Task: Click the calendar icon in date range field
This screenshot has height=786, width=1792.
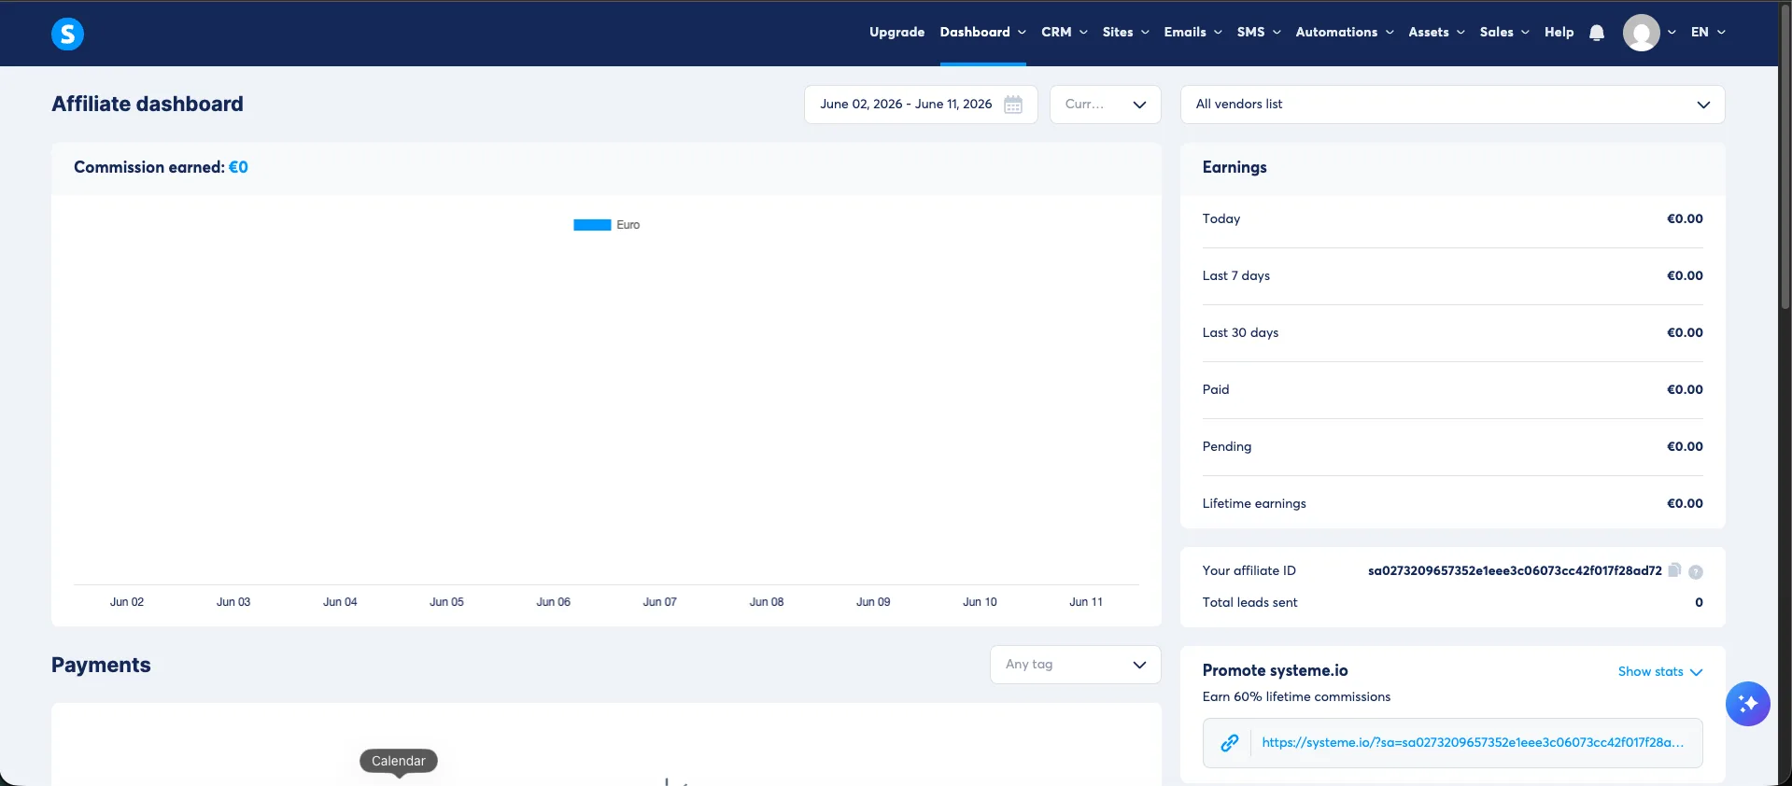Action: (1013, 105)
